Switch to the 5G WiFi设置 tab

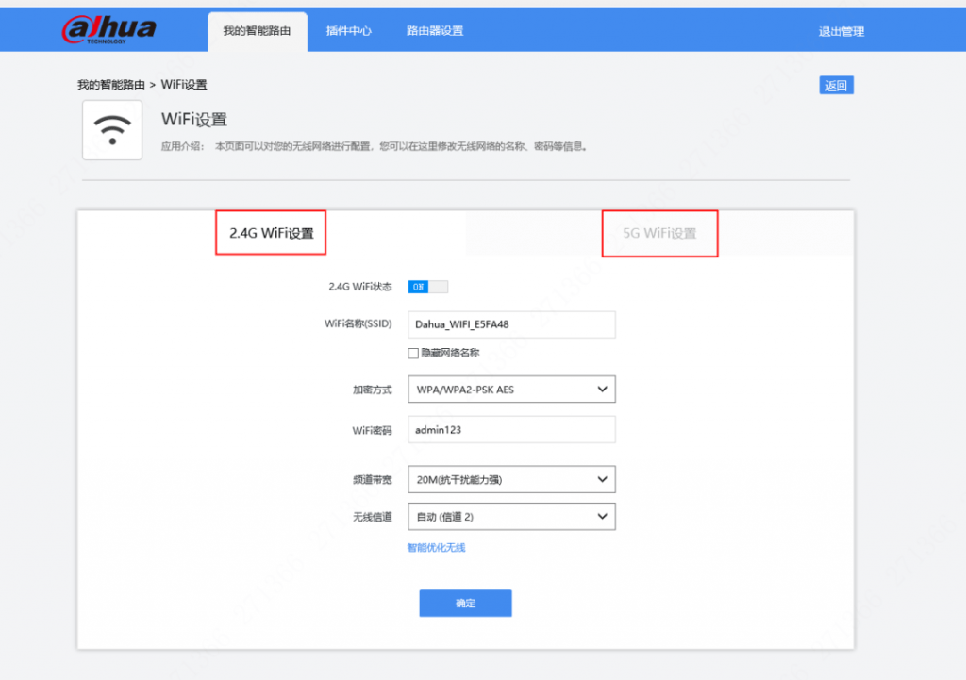[x=659, y=232]
